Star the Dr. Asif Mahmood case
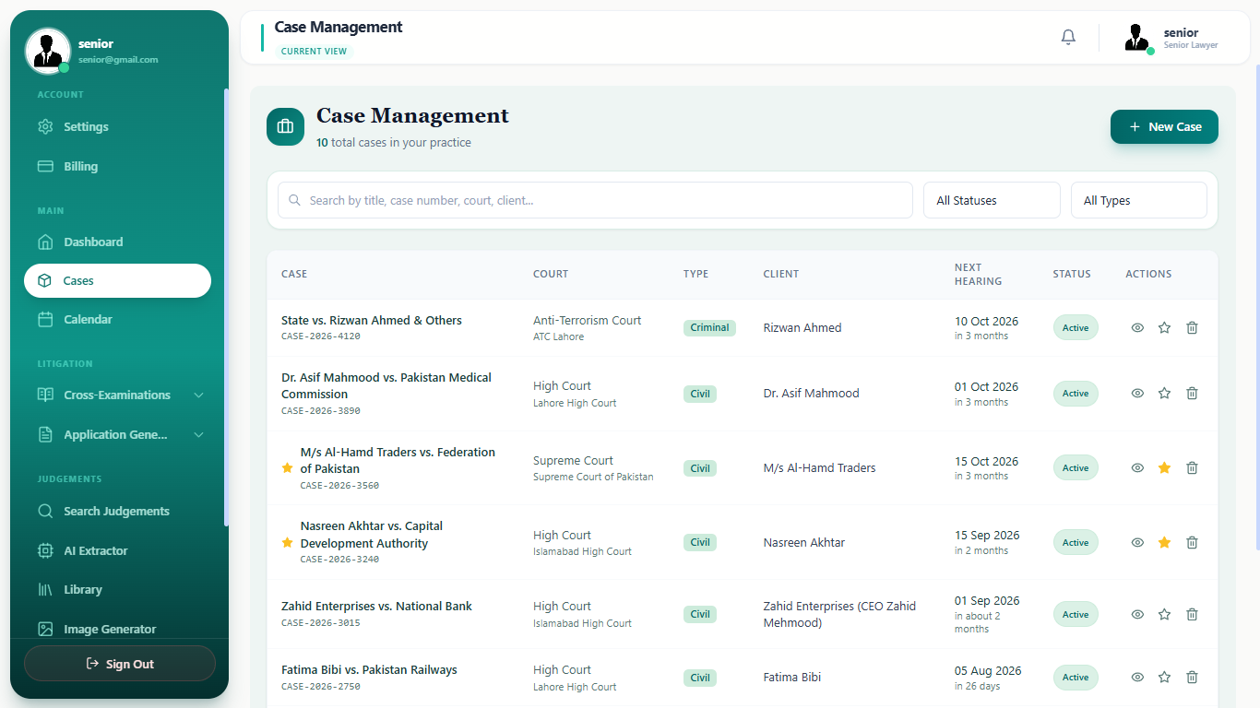The image size is (1260, 708). [1164, 393]
